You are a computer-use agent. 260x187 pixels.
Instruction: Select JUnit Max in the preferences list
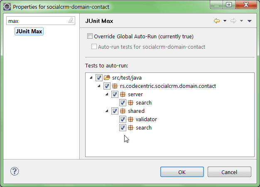(29, 31)
